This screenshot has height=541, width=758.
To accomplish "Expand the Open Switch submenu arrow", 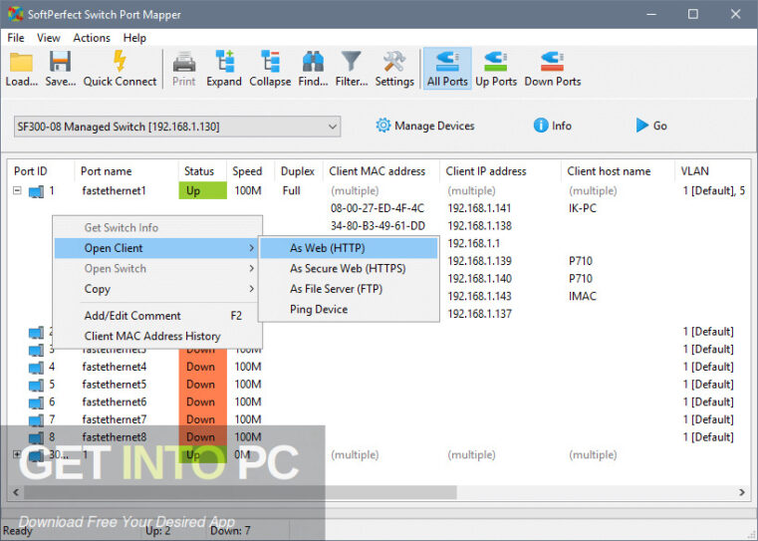I will [251, 268].
